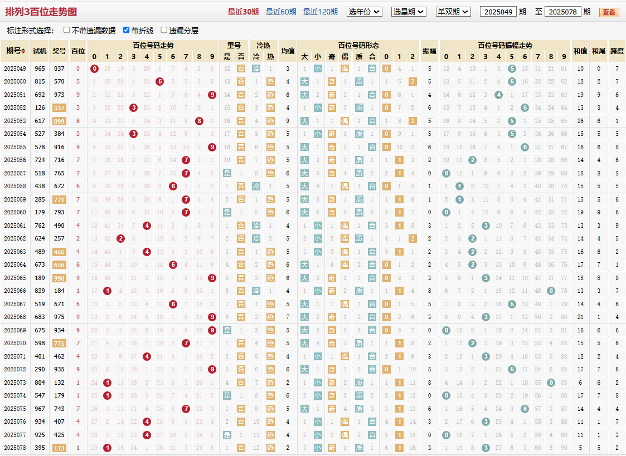Click the end period field 2025078
Image resolution: width=626 pixels, height=456 pixels.
562,12
